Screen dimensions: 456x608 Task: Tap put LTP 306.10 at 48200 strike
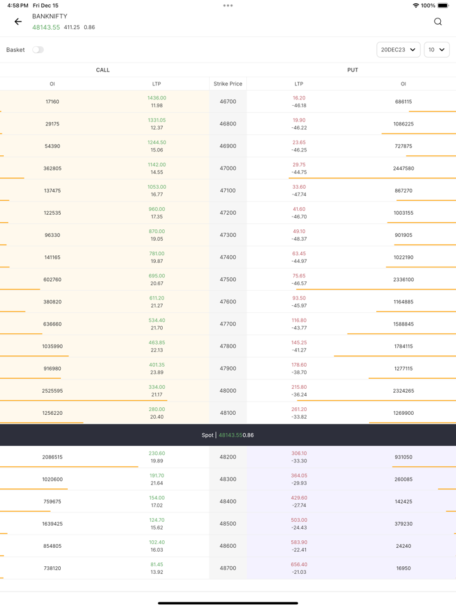tap(299, 453)
